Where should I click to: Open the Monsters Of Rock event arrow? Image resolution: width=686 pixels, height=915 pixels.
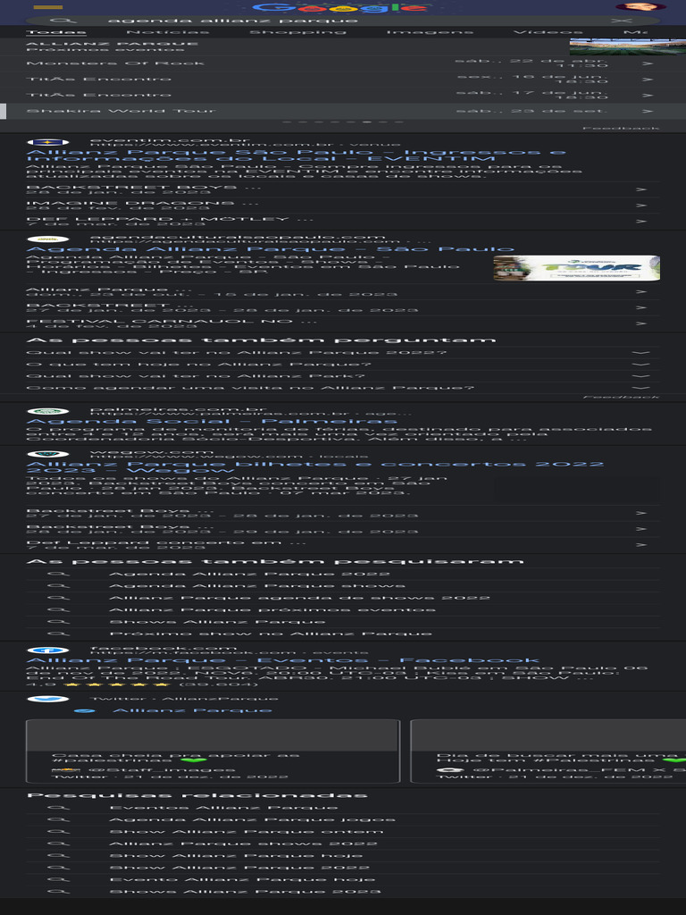(x=647, y=63)
